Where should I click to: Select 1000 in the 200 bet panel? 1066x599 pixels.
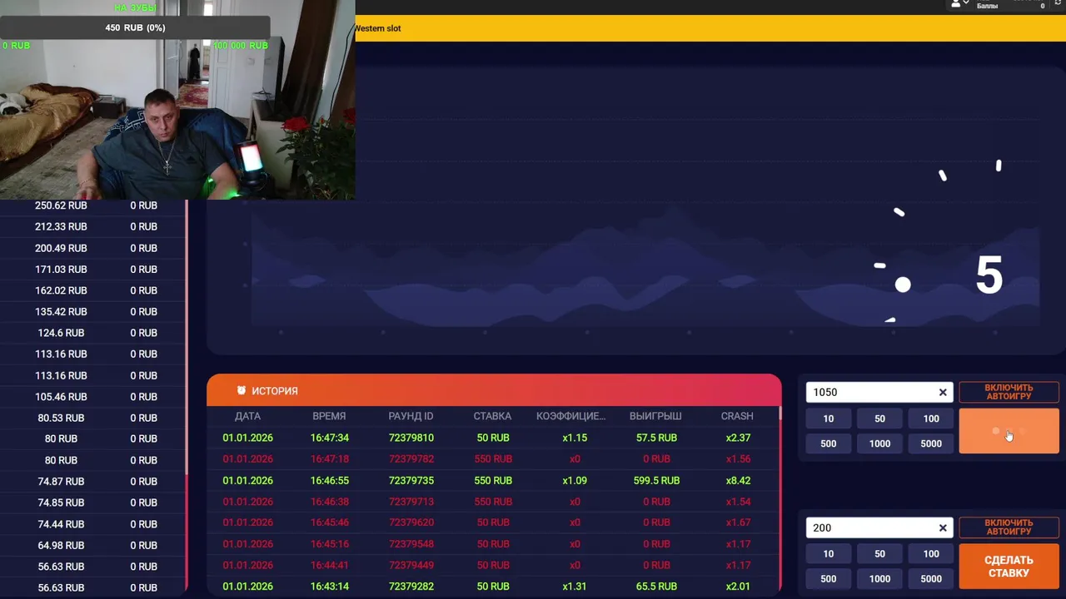click(879, 579)
